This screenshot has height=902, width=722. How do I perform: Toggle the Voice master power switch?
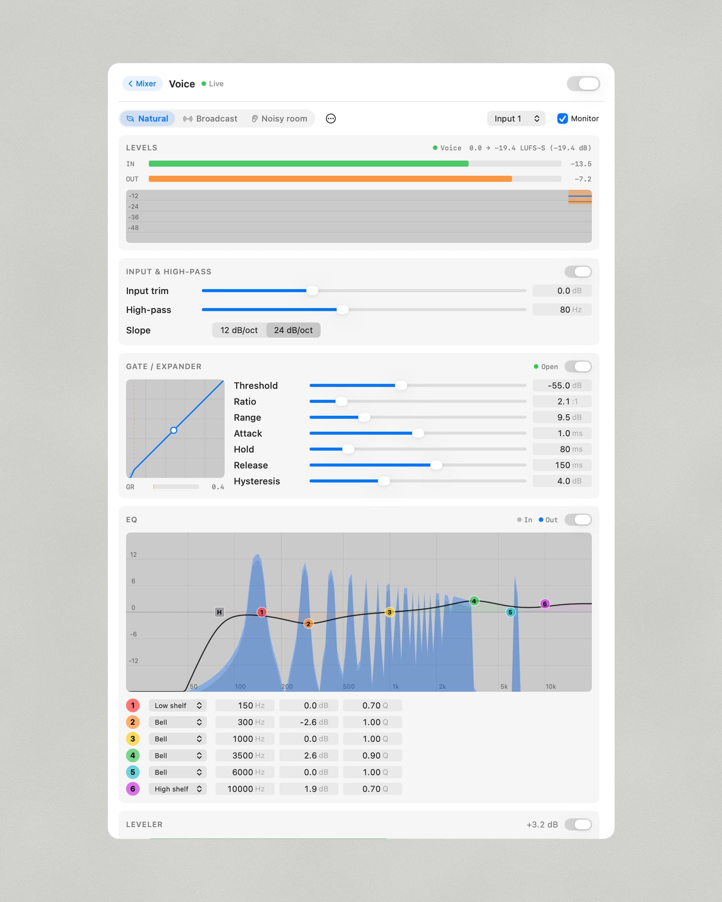coord(583,83)
